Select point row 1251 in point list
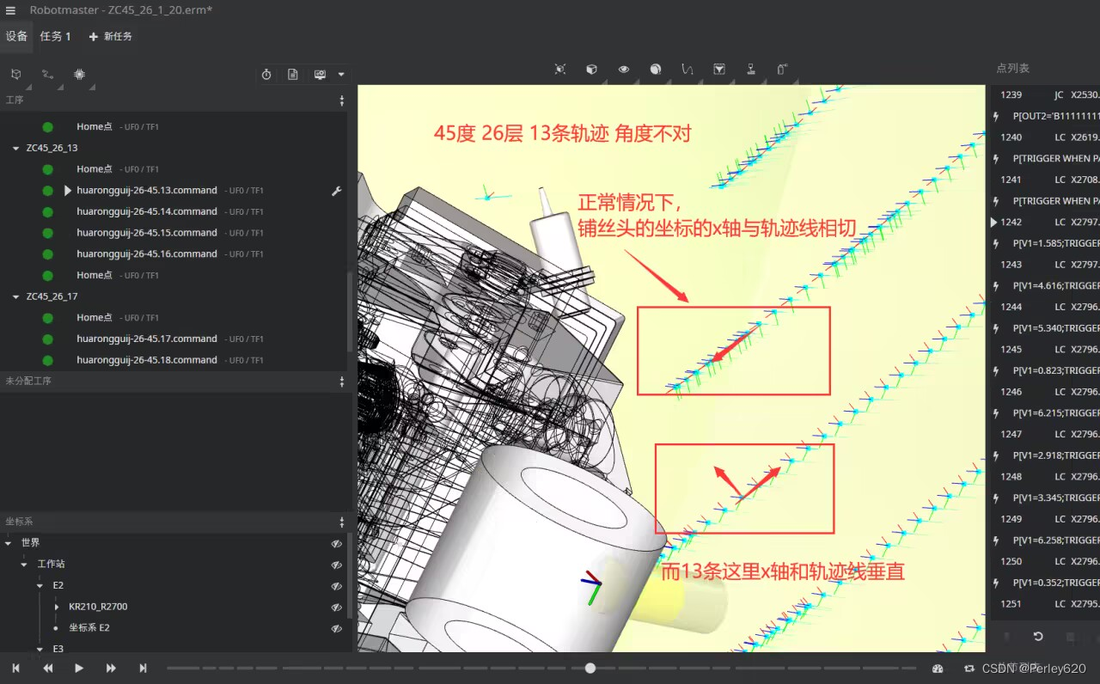 pyautogui.click(x=1045, y=603)
